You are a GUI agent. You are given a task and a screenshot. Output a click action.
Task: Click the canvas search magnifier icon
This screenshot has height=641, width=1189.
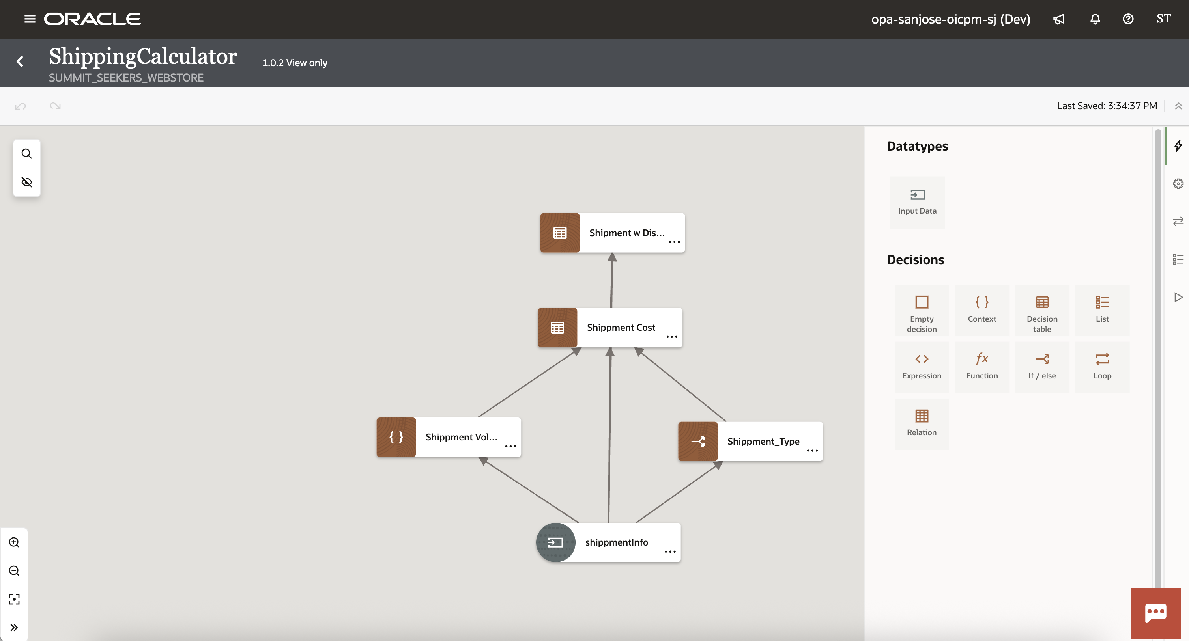(27, 154)
